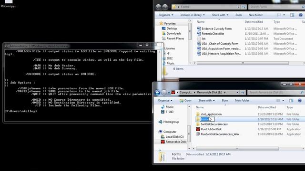Screen dimensions: 305x171
Task: Select USA _Chain of Custody Form file
Action: point(220,44)
